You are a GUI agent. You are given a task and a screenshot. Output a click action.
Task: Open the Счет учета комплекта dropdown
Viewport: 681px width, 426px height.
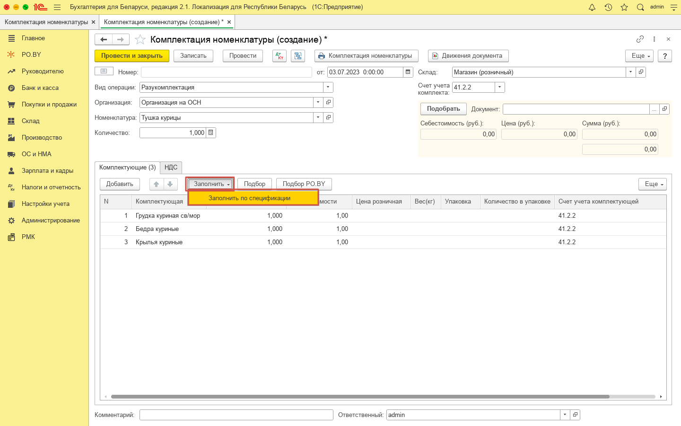499,87
